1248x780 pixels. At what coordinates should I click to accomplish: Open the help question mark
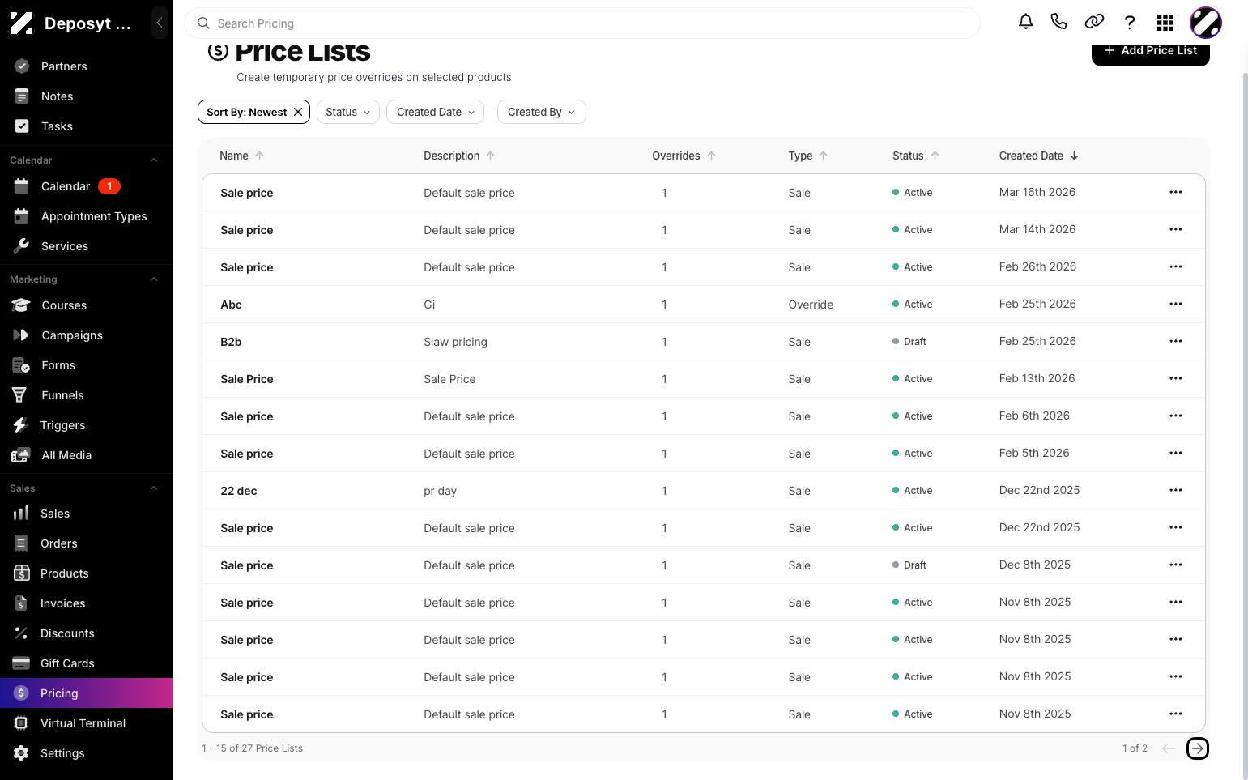click(1130, 22)
